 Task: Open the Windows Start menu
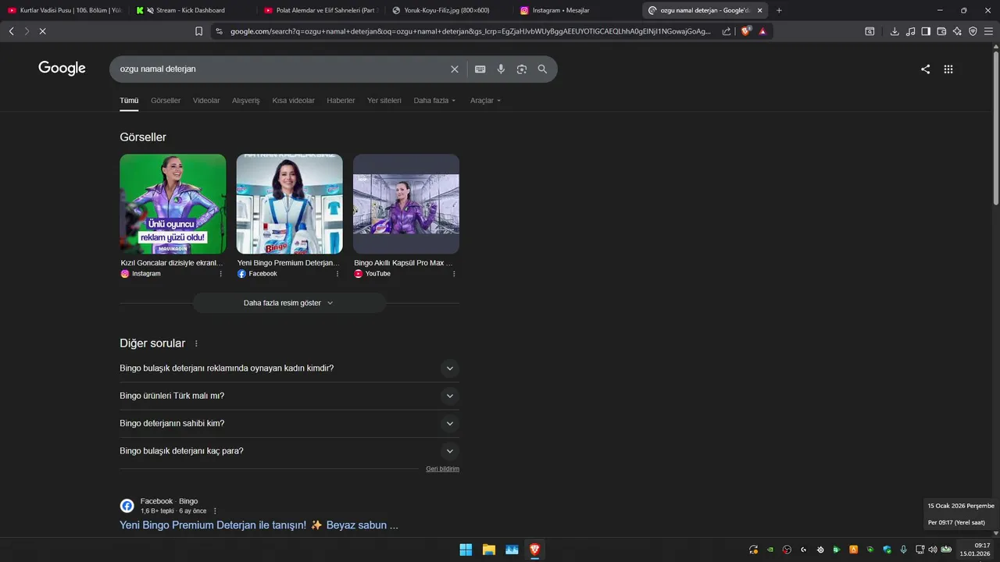click(466, 550)
